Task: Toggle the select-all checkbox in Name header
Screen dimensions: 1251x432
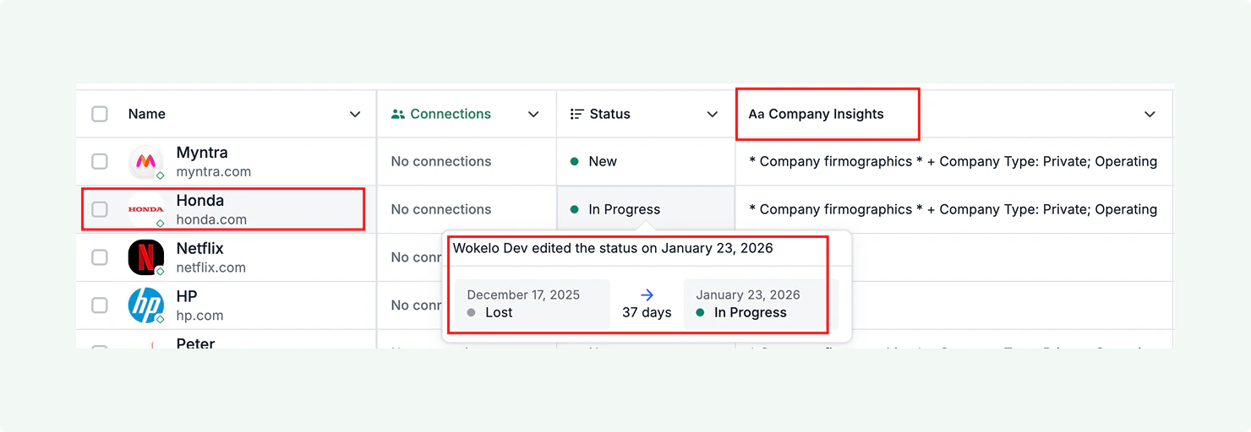Action: click(100, 114)
